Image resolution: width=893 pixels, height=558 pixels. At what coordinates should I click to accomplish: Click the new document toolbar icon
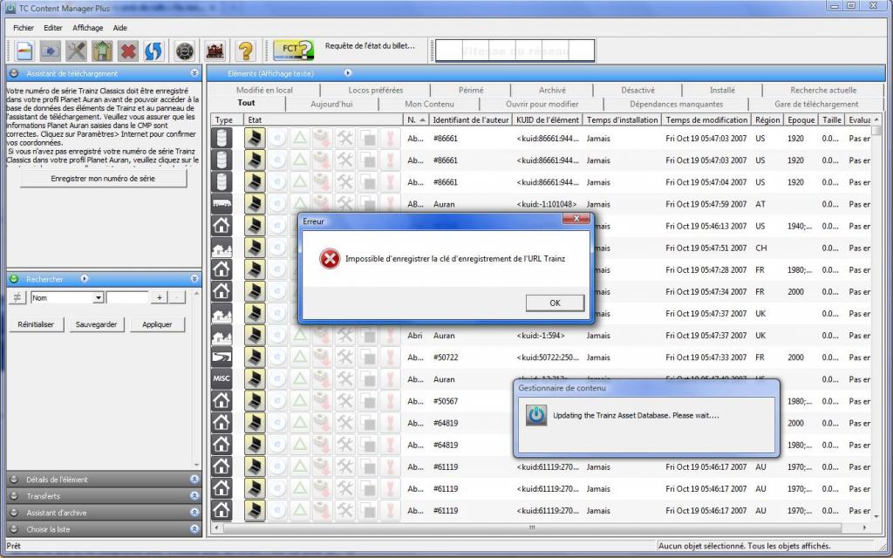click(x=24, y=51)
